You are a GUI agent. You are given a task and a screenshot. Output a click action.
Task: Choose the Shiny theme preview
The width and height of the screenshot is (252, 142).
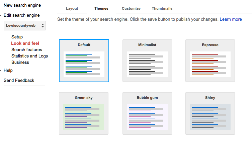pyautogui.click(x=210, y=113)
